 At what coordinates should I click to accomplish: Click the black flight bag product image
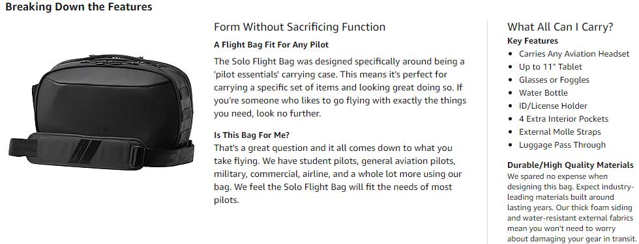[101, 113]
